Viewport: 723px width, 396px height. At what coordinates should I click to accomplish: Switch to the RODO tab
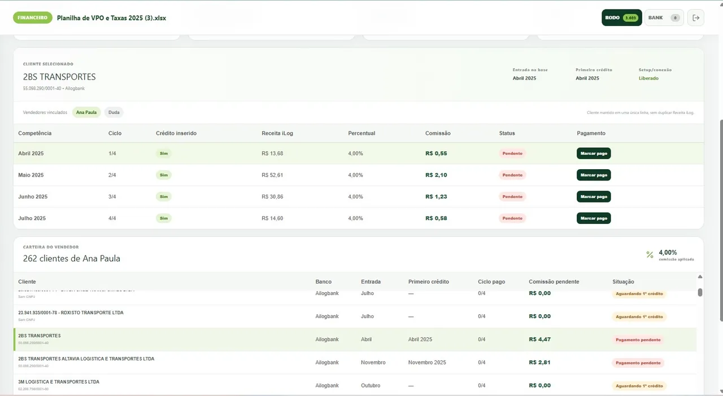pos(621,17)
